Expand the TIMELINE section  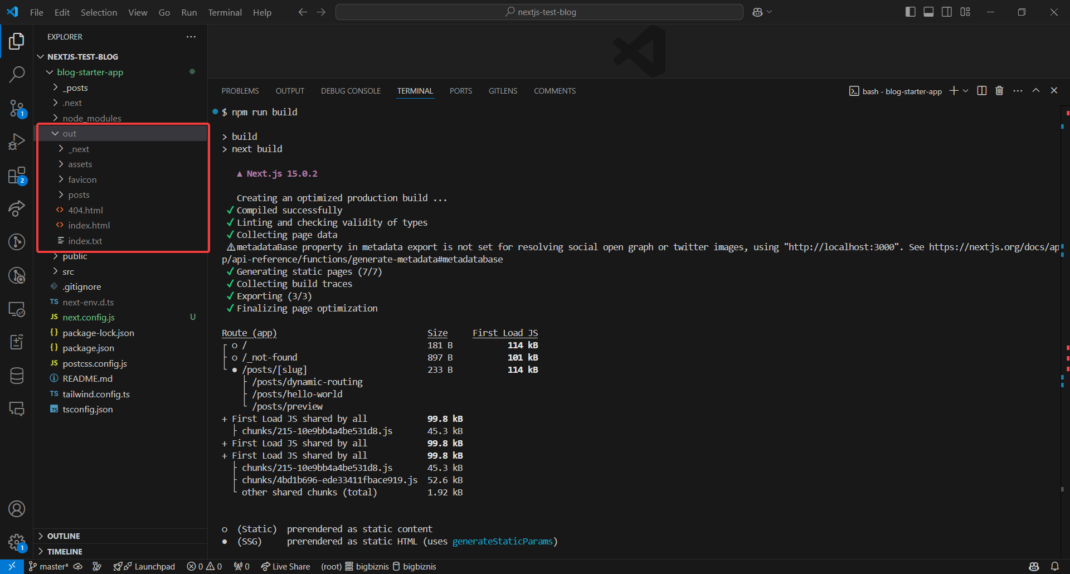click(65, 552)
